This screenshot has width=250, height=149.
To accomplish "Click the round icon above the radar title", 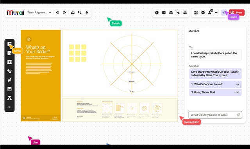I will (x=29, y=39).
